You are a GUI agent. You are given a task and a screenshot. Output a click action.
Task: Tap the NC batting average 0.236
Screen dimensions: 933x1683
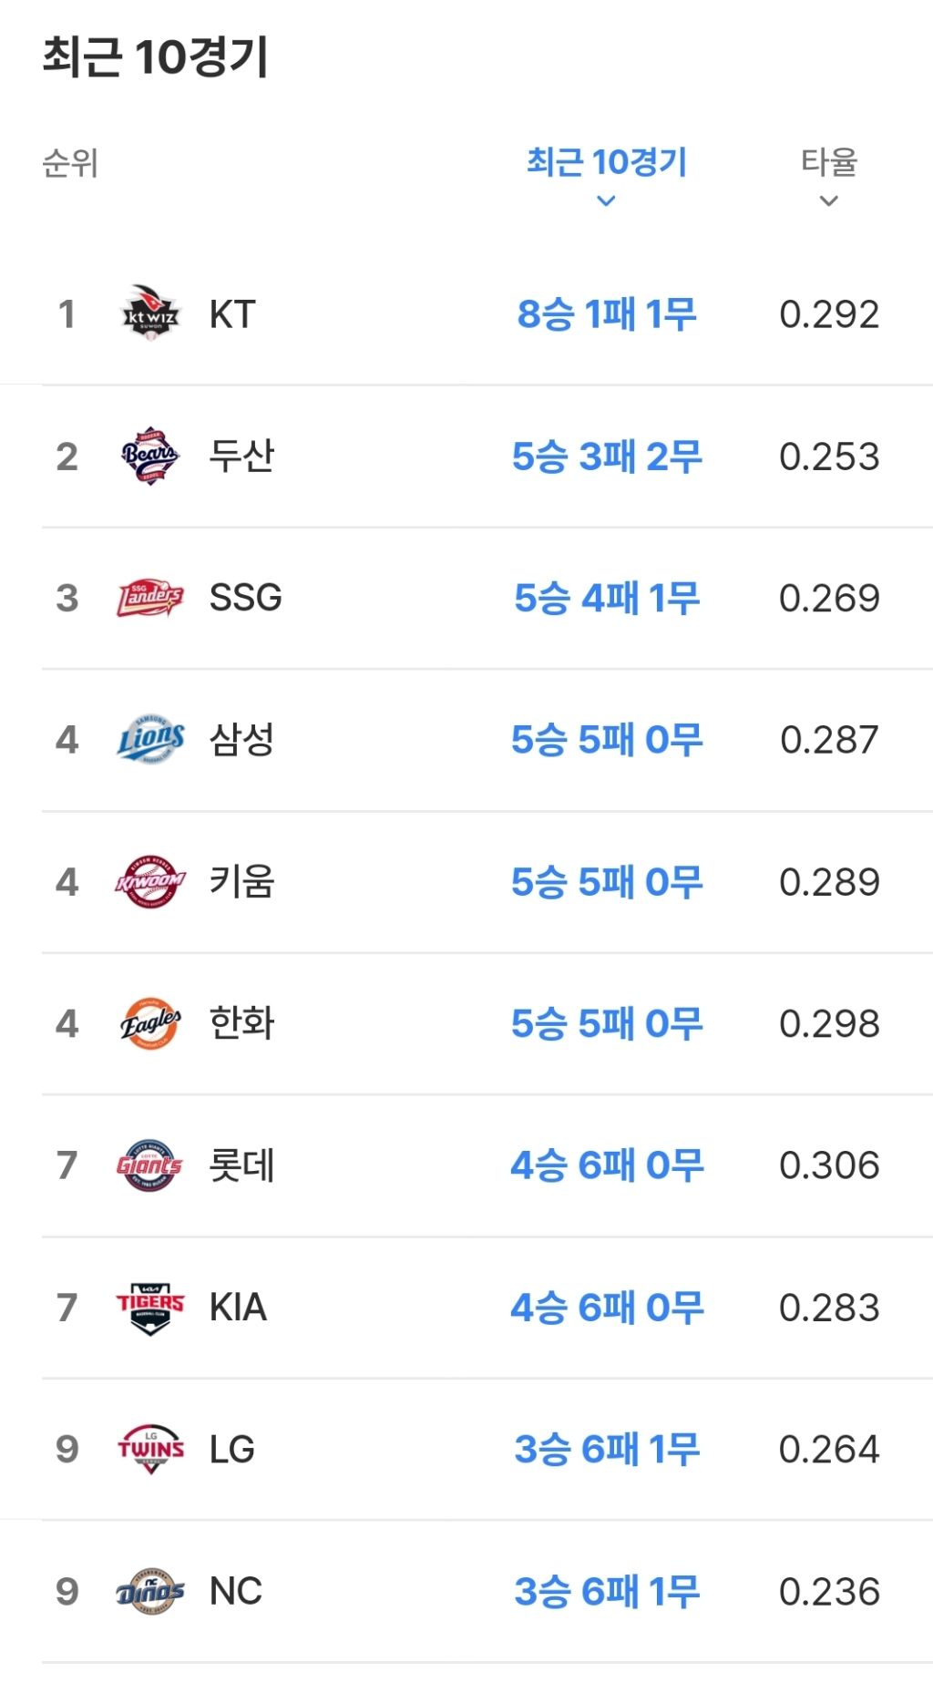pos(829,1592)
